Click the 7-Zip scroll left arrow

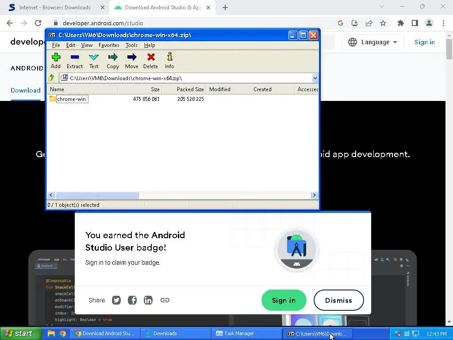tap(51, 195)
